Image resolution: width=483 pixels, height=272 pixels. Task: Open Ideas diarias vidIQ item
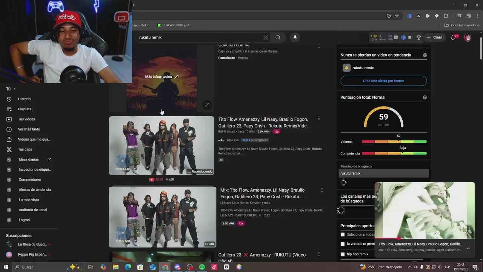tap(29, 159)
